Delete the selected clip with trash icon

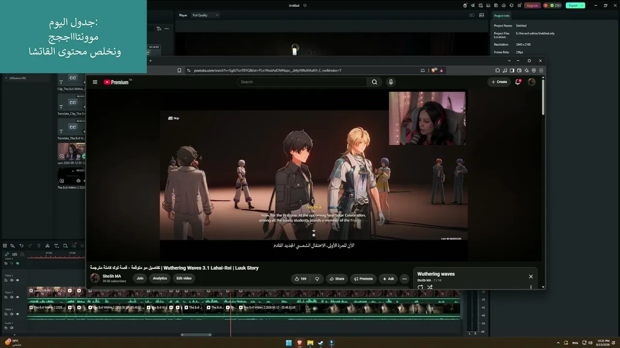pyautogui.click(x=39, y=246)
